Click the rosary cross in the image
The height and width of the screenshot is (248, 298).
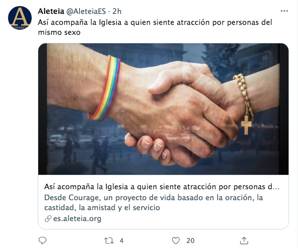246,125
